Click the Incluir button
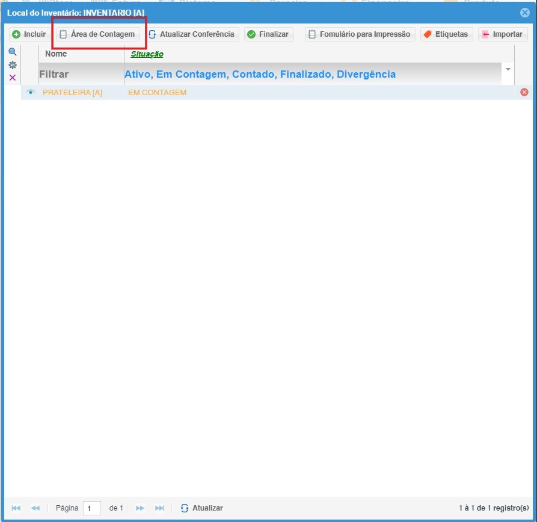The height and width of the screenshot is (522, 537). (29, 34)
